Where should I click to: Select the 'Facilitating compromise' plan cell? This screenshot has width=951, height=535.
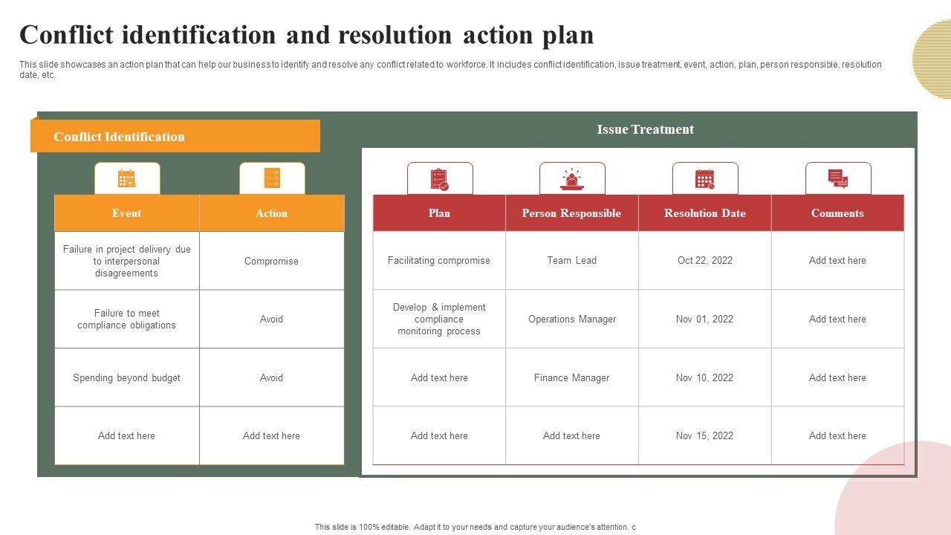[439, 260]
